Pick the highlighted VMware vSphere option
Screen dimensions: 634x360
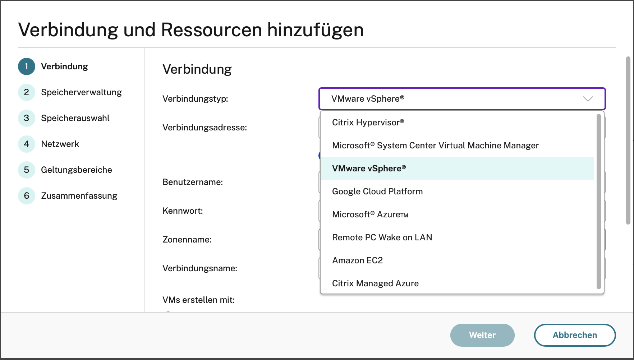pyautogui.click(x=457, y=169)
